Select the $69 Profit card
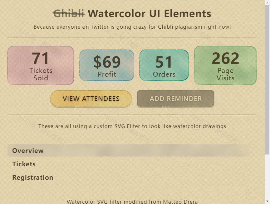 pyautogui.click(x=107, y=65)
